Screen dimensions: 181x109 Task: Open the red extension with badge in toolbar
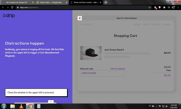coord(155,8)
